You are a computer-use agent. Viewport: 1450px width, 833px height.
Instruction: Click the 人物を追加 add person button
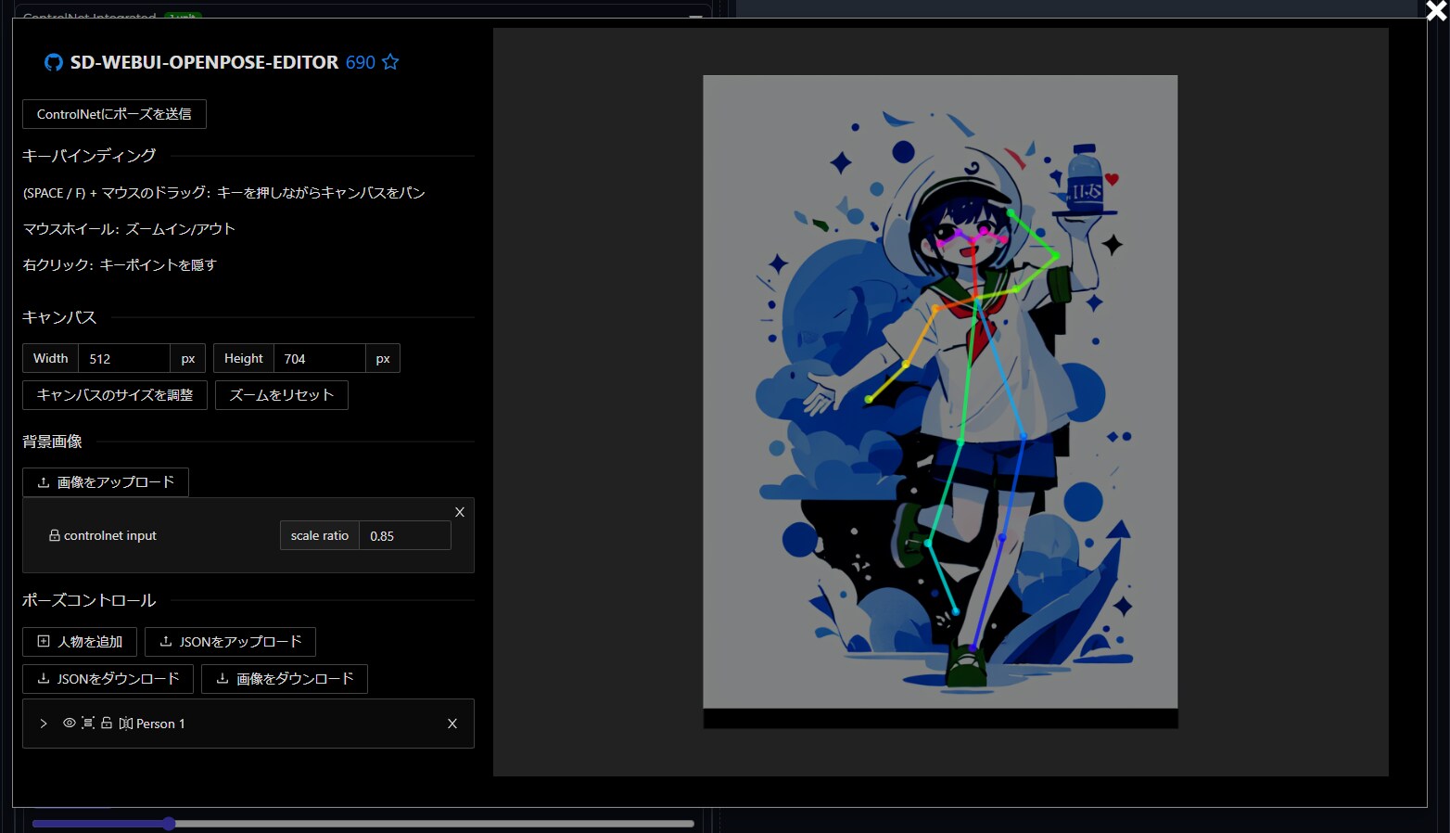[80, 642]
